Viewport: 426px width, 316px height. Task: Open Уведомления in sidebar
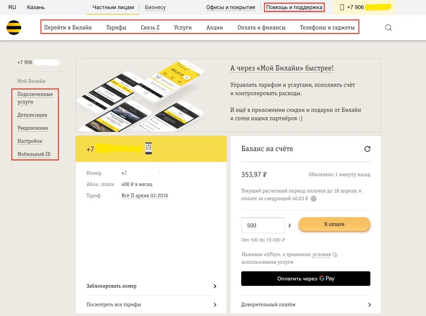[33, 128]
